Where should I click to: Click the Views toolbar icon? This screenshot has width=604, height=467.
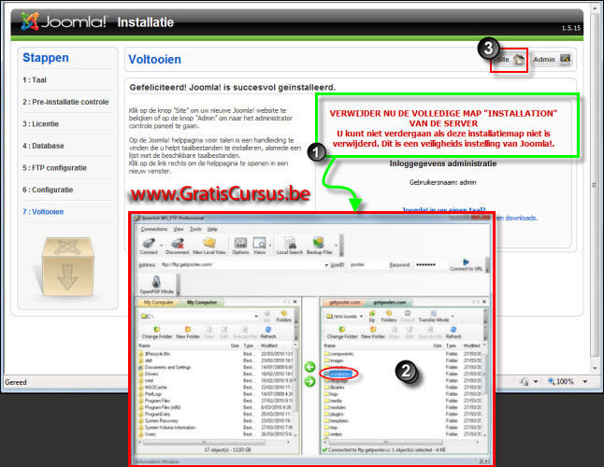coord(259,246)
